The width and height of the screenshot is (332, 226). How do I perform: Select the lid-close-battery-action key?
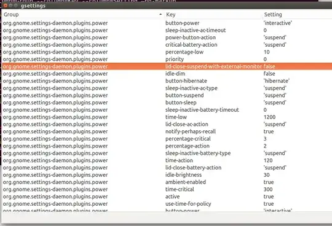[193, 168]
